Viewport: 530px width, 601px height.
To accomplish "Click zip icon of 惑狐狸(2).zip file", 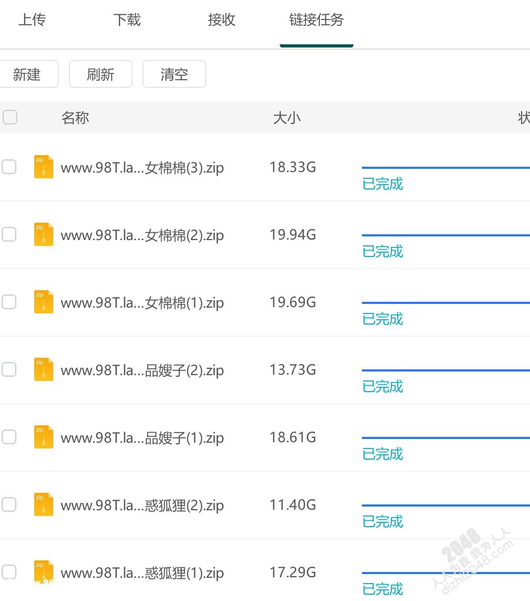I will point(43,504).
